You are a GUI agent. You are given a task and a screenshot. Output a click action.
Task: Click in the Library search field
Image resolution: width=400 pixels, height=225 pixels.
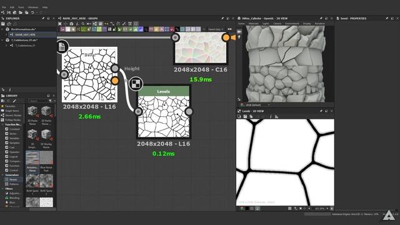37,101
